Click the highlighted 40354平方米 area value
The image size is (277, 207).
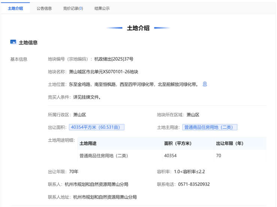[96, 127]
